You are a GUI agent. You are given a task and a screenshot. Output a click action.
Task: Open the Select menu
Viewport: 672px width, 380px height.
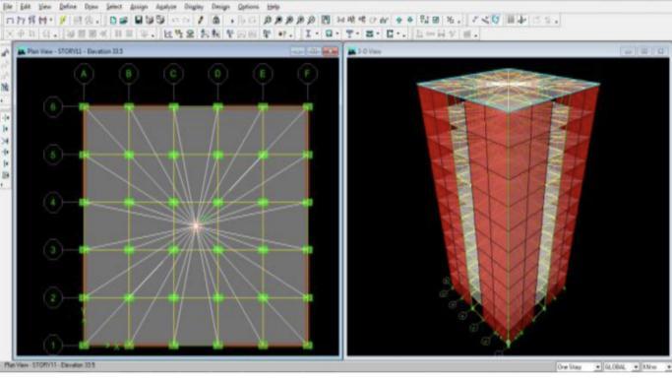pos(114,7)
